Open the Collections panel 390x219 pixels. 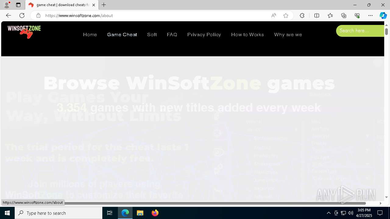click(344, 16)
